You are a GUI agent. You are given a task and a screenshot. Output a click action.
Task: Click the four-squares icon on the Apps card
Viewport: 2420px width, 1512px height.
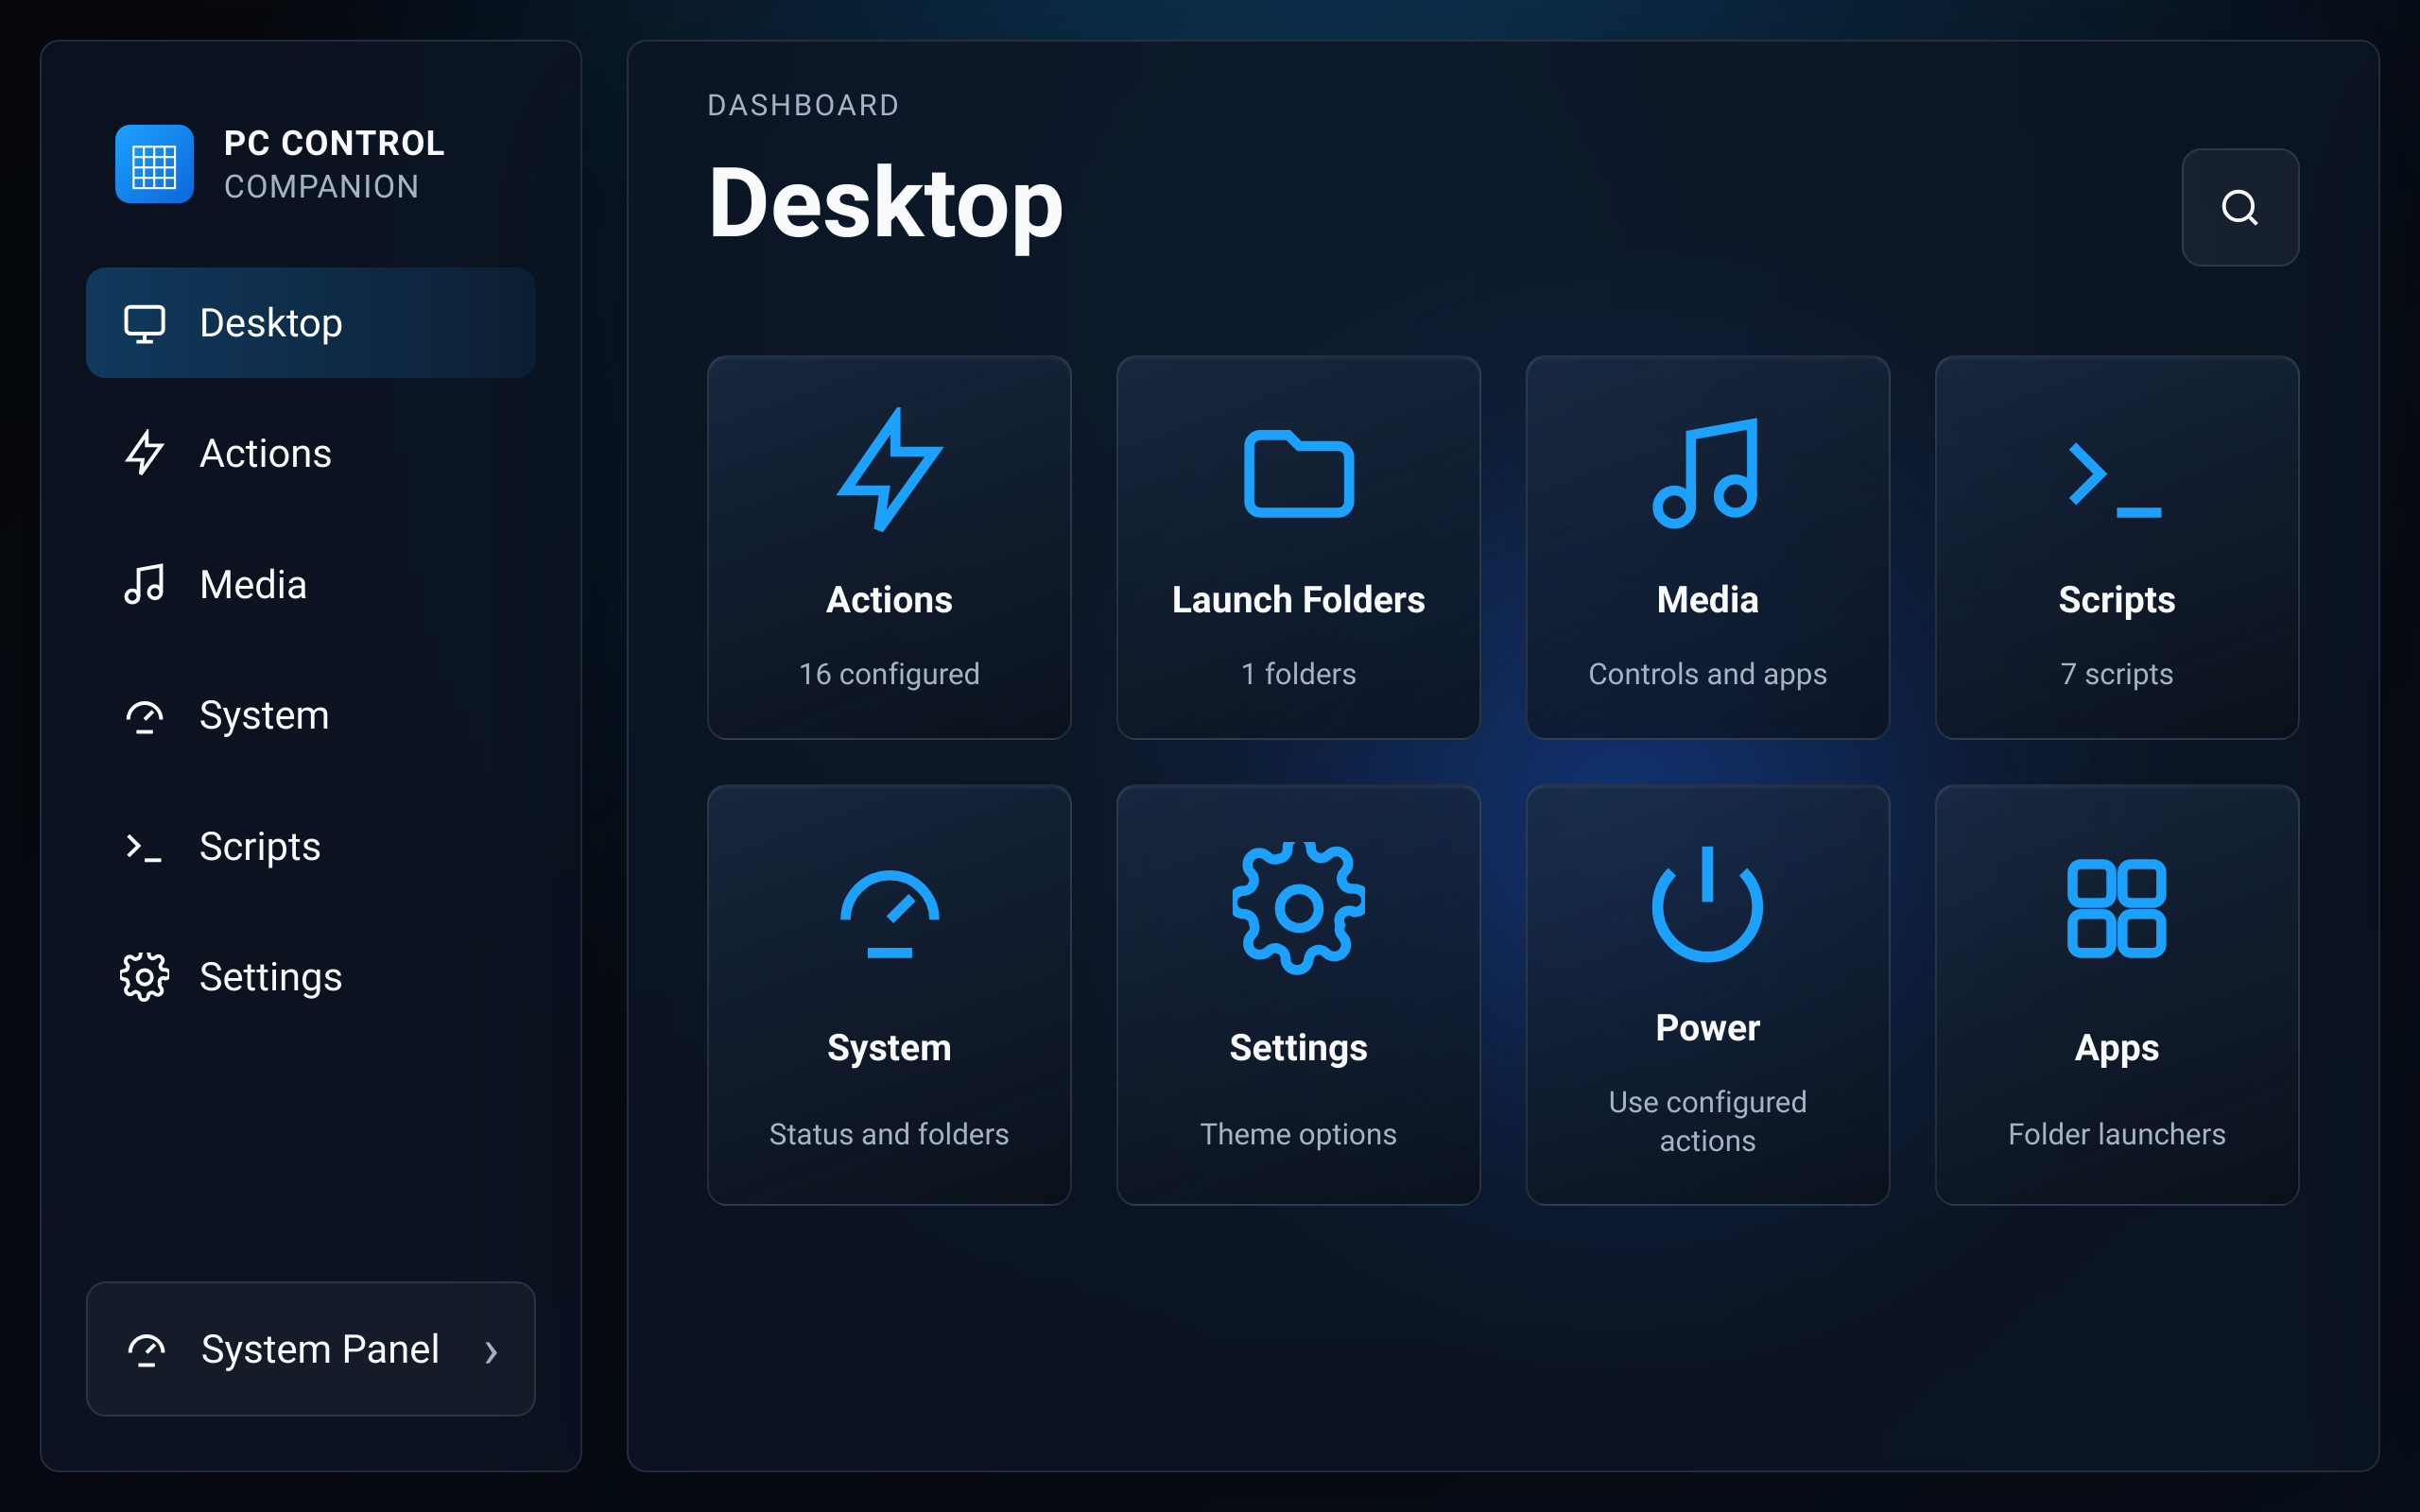[2116, 908]
